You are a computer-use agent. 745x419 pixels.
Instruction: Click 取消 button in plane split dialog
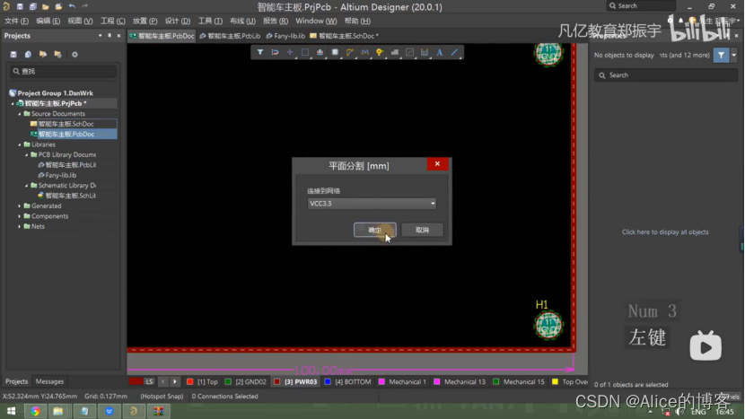pos(422,230)
